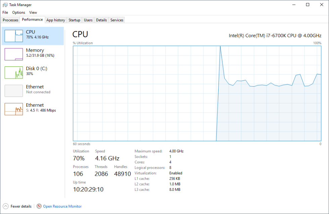The height and width of the screenshot is (214, 329).
Task: Switch to the Startup tab
Action: click(74, 20)
